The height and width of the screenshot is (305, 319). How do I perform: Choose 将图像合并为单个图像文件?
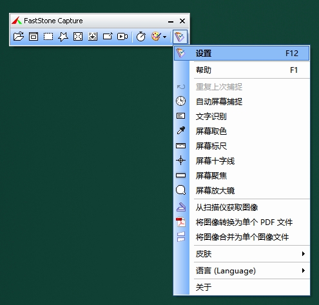coord(242,237)
